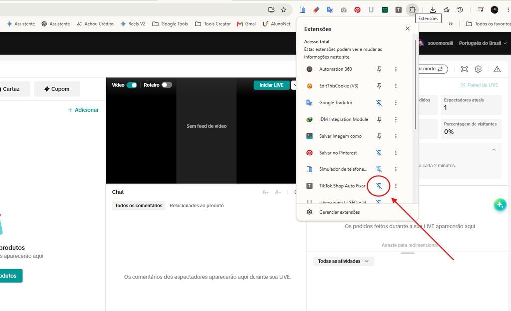Open the Chrome three-dot main menu
Screen dimensions: 511x311
[508, 10]
